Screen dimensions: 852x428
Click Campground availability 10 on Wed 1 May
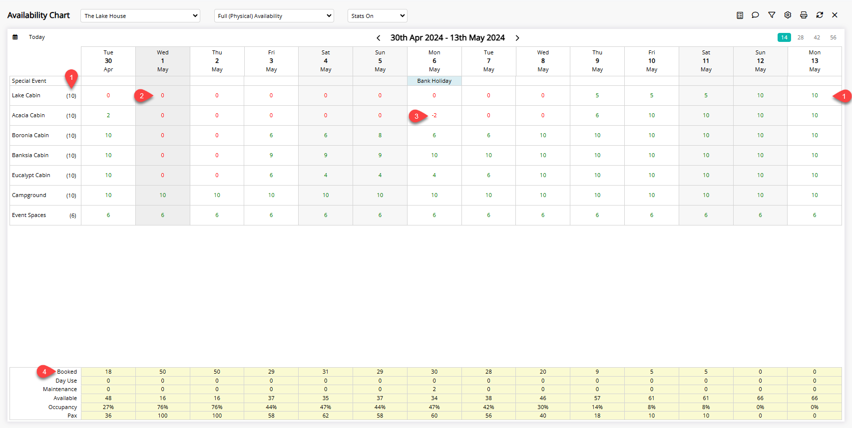pyautogui.click(x=163, y=195)
